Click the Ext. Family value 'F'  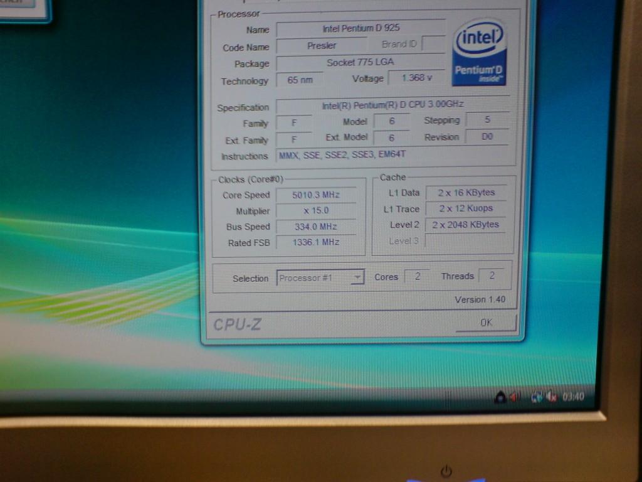point(293,140)
